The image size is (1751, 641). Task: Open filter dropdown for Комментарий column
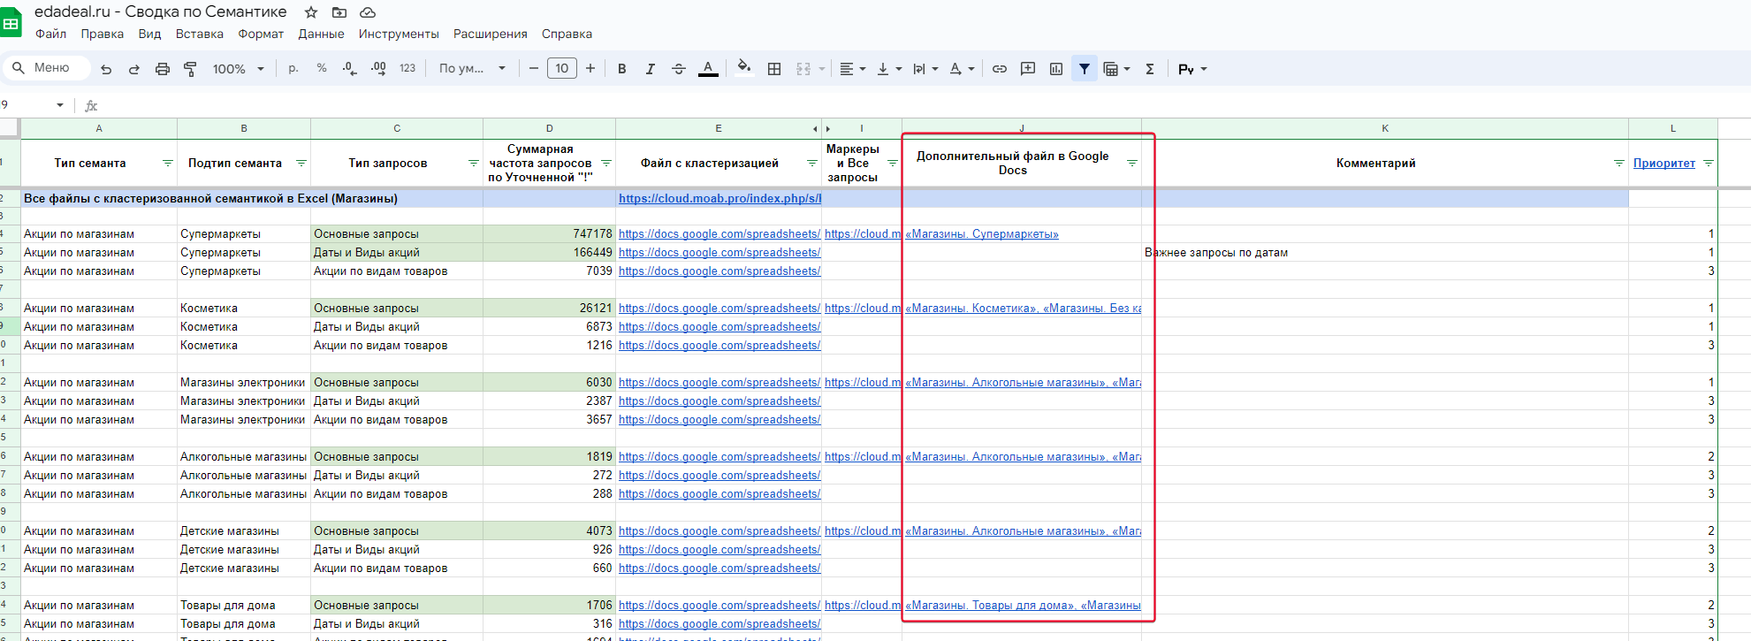pyautogui.click(x=1618, y=164)
